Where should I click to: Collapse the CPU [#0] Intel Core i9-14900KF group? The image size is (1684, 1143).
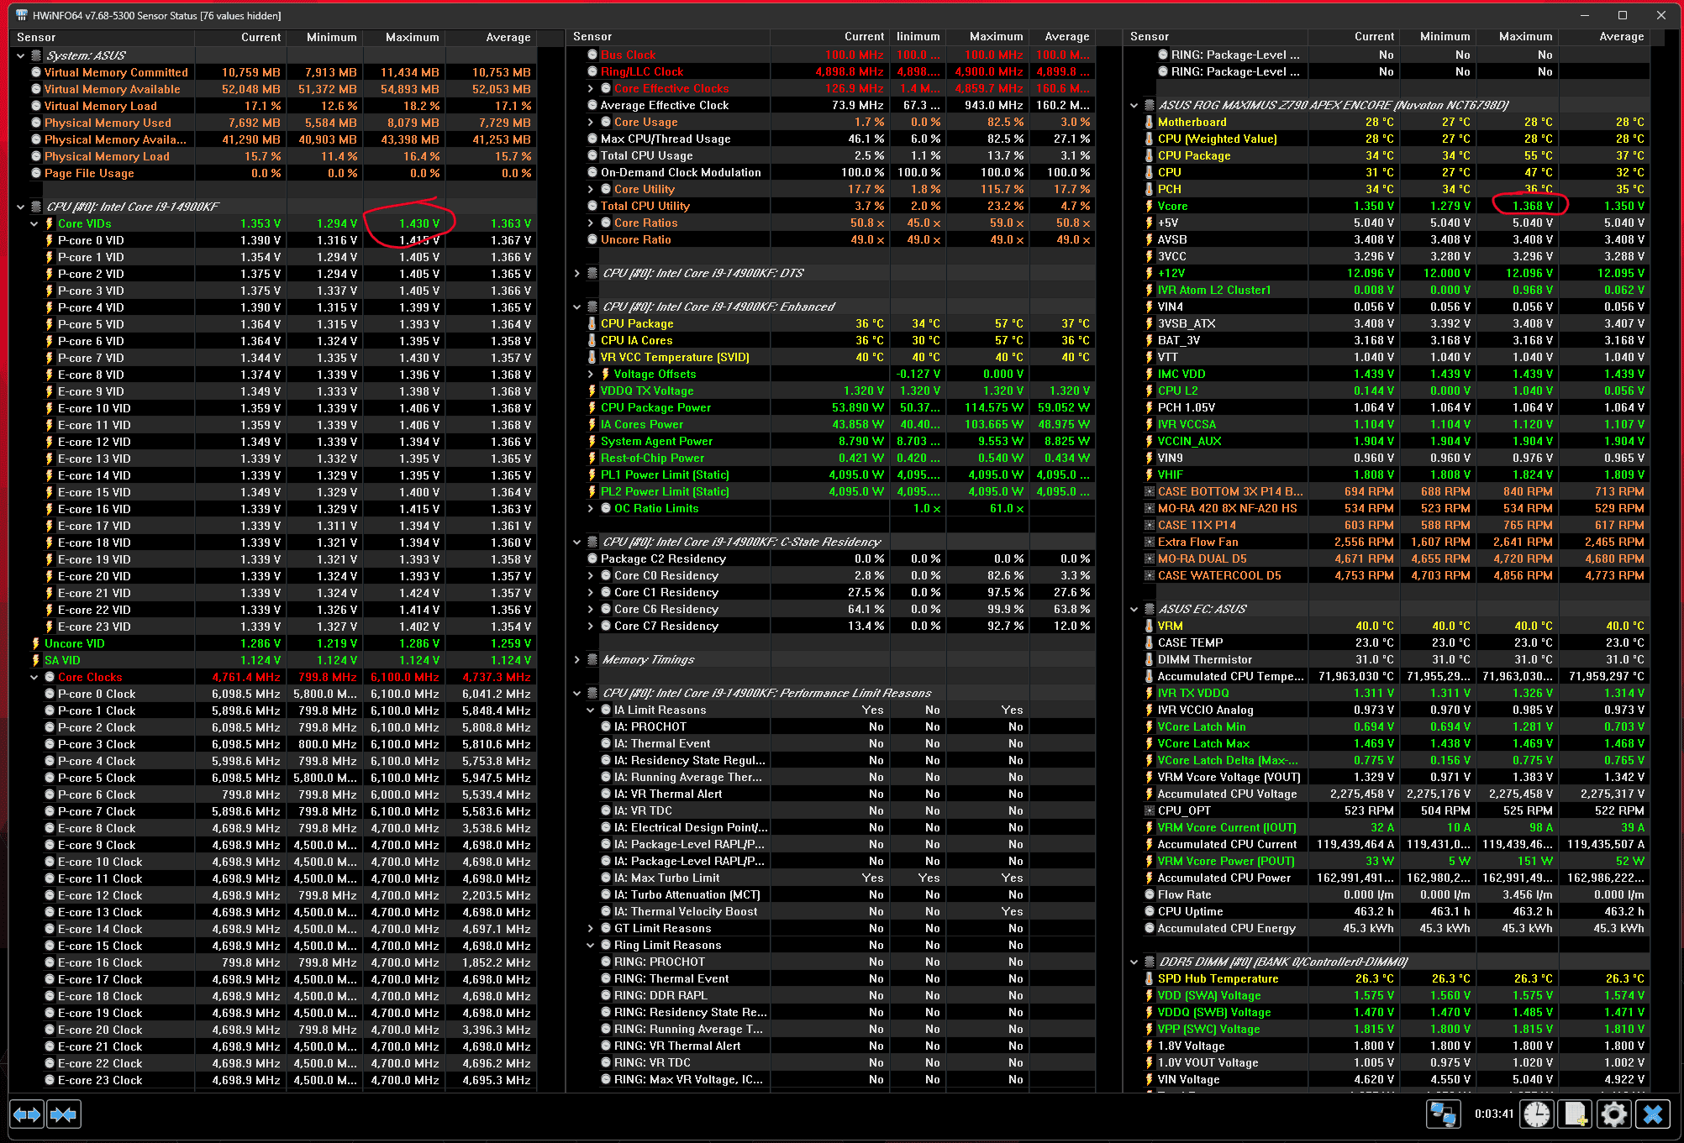point(20,207)
